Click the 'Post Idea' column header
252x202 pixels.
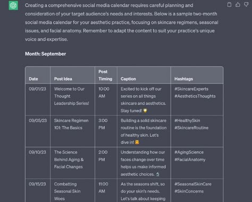click(63, 79)
